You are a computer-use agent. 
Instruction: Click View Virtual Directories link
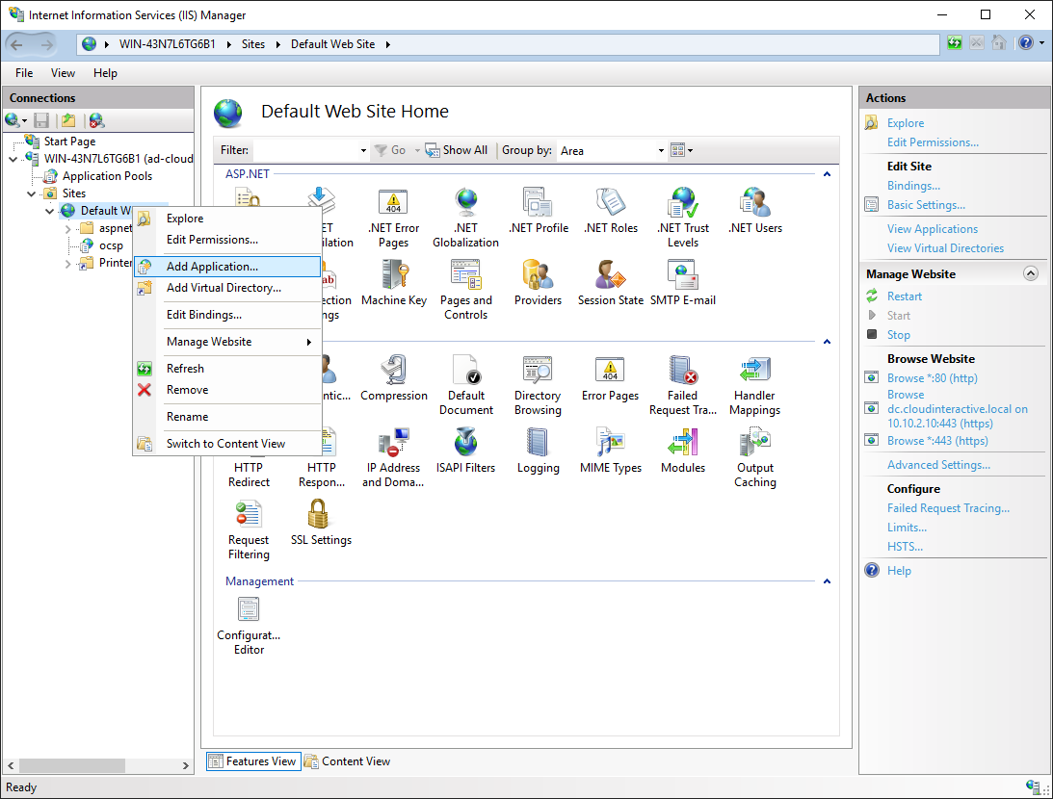[x=945, y=248]
